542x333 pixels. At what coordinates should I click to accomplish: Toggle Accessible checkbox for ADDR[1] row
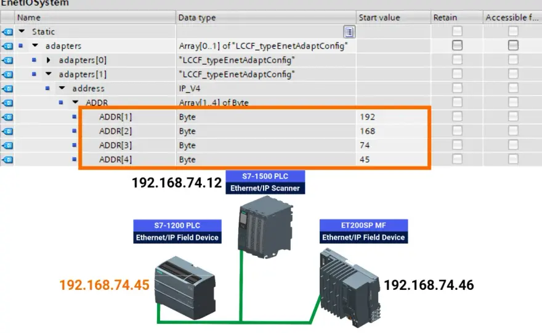pyautogui.click(x=513, y=117)
